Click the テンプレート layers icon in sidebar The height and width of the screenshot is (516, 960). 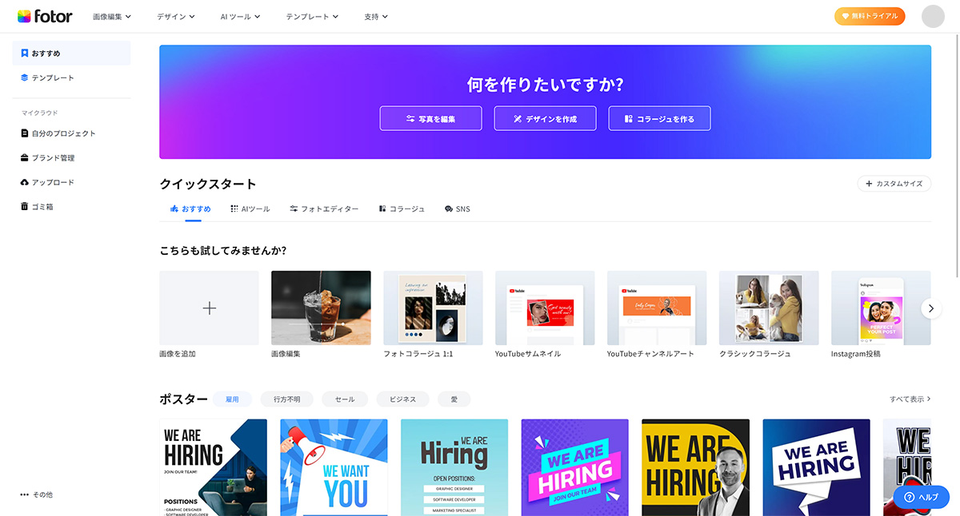click(25, 78)
